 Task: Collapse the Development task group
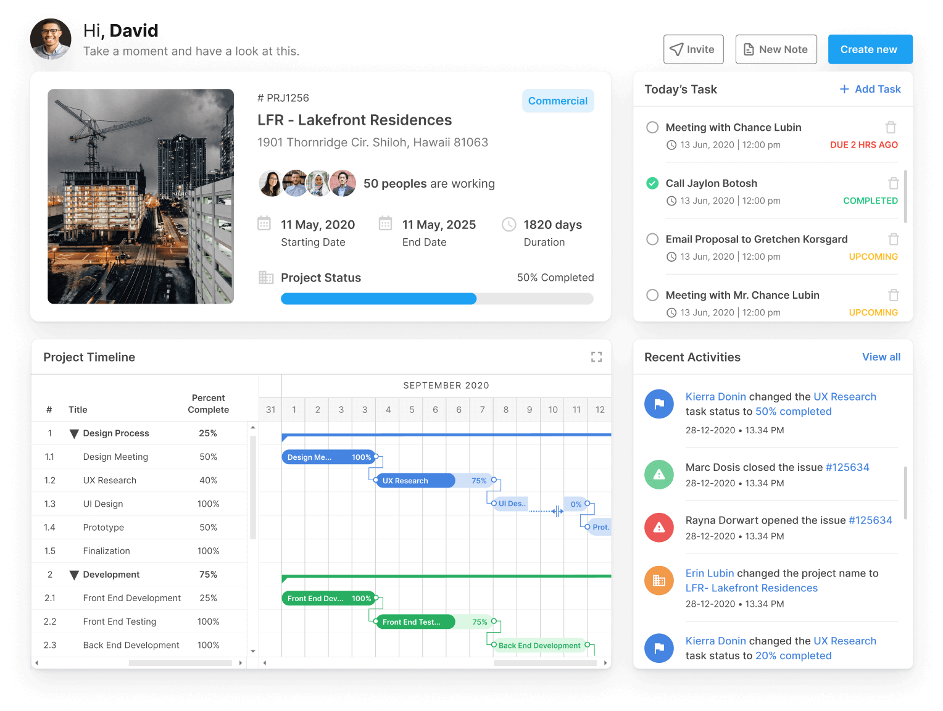(x=74, y=575)
